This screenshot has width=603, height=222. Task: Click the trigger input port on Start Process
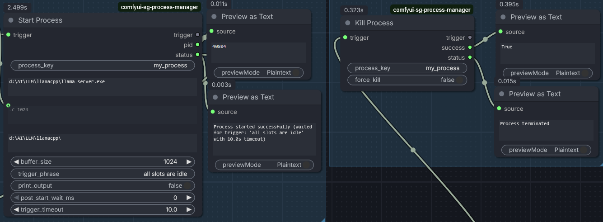coord(8,34)
